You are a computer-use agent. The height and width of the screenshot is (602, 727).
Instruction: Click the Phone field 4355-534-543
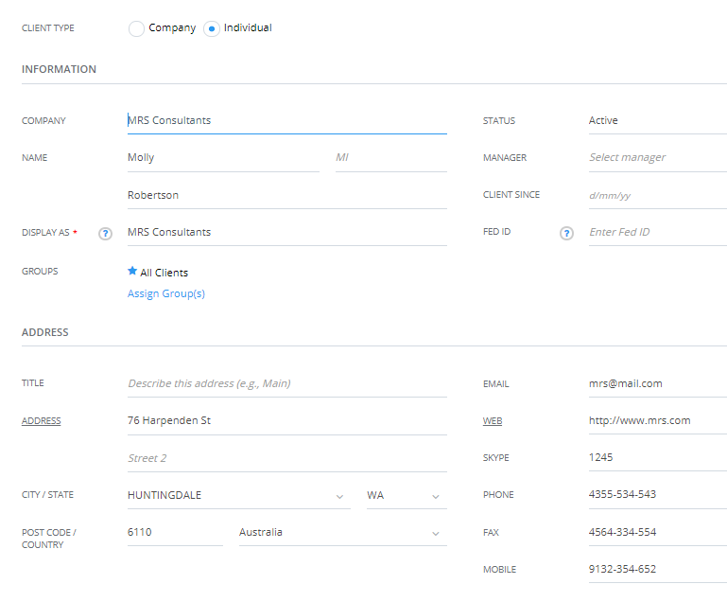(657, 495)
